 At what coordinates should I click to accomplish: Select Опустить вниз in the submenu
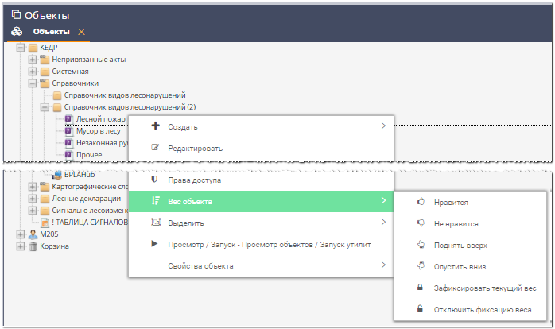pos(460,267)
